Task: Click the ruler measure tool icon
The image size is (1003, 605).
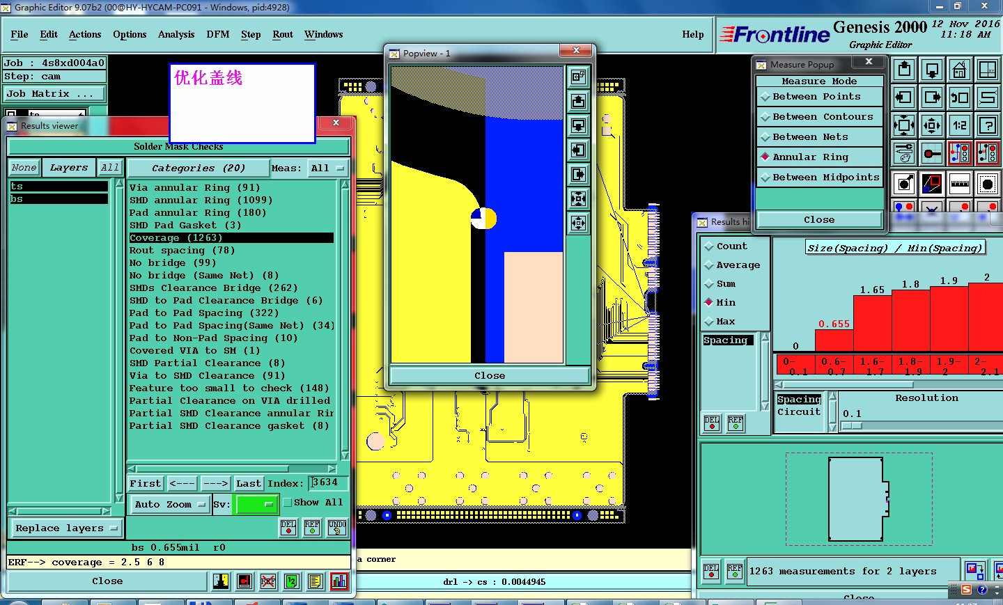Action: [960, 184]
